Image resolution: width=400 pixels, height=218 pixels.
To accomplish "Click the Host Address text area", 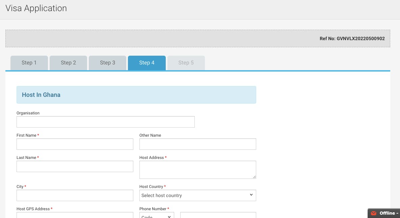I will tap(198, 169).
